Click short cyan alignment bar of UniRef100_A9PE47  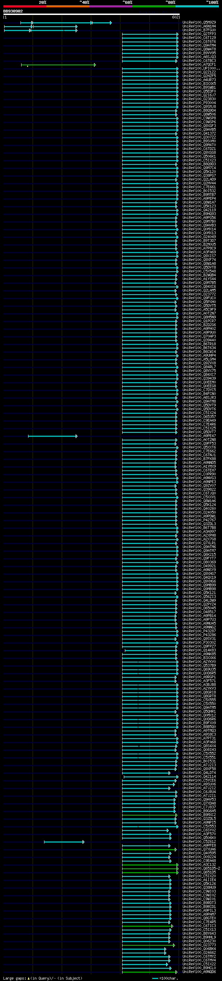[x=53, y=436]
